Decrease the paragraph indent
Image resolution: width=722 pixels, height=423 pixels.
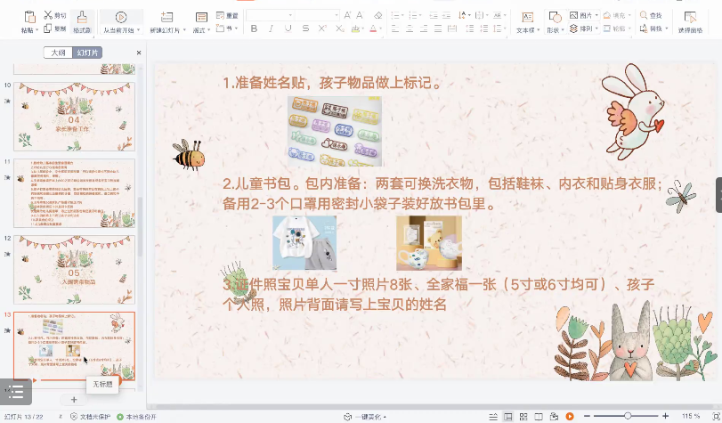pyautogui.click(x=434, y=15)
